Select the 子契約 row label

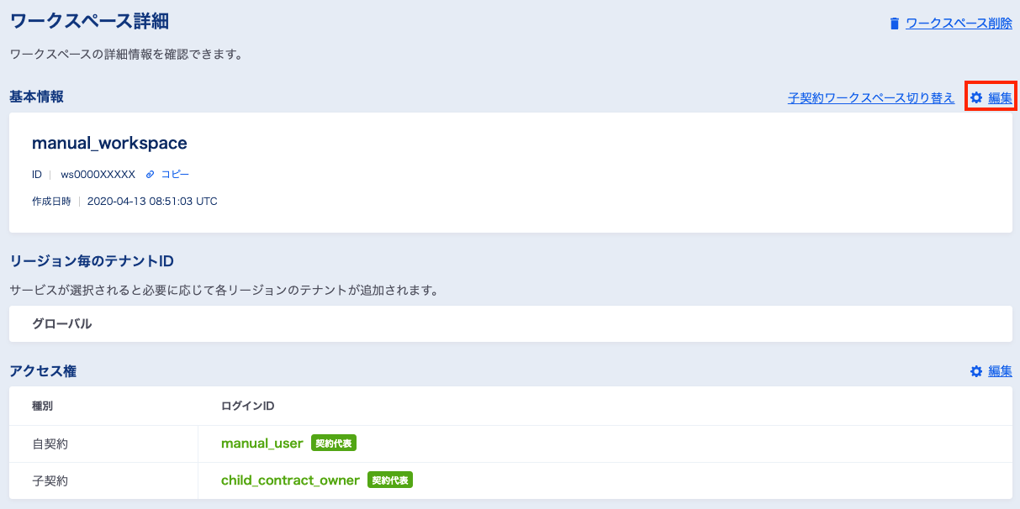(x=50, y=480)
